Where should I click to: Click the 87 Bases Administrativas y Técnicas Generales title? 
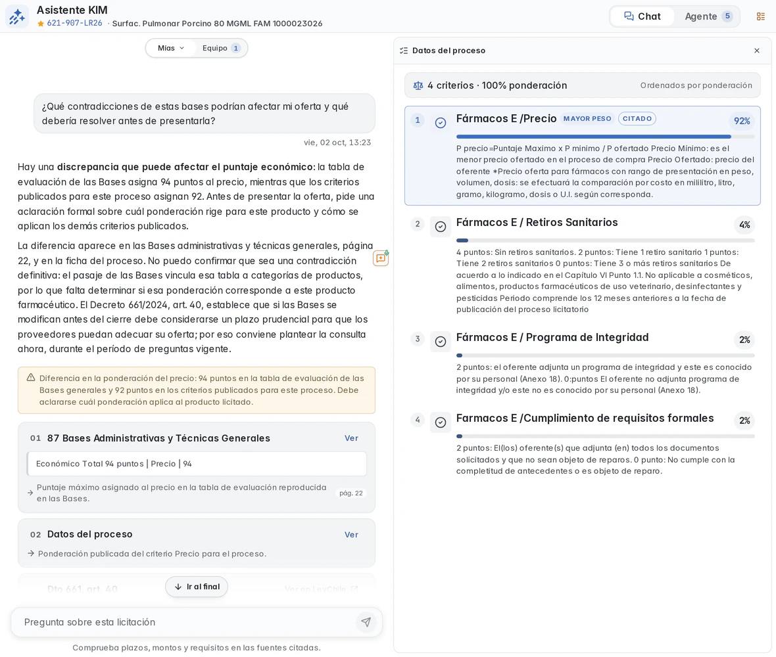pyautogui.click(x=158, y=438)
